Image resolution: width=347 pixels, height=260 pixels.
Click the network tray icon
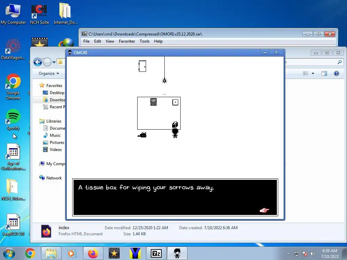[296, 254]
